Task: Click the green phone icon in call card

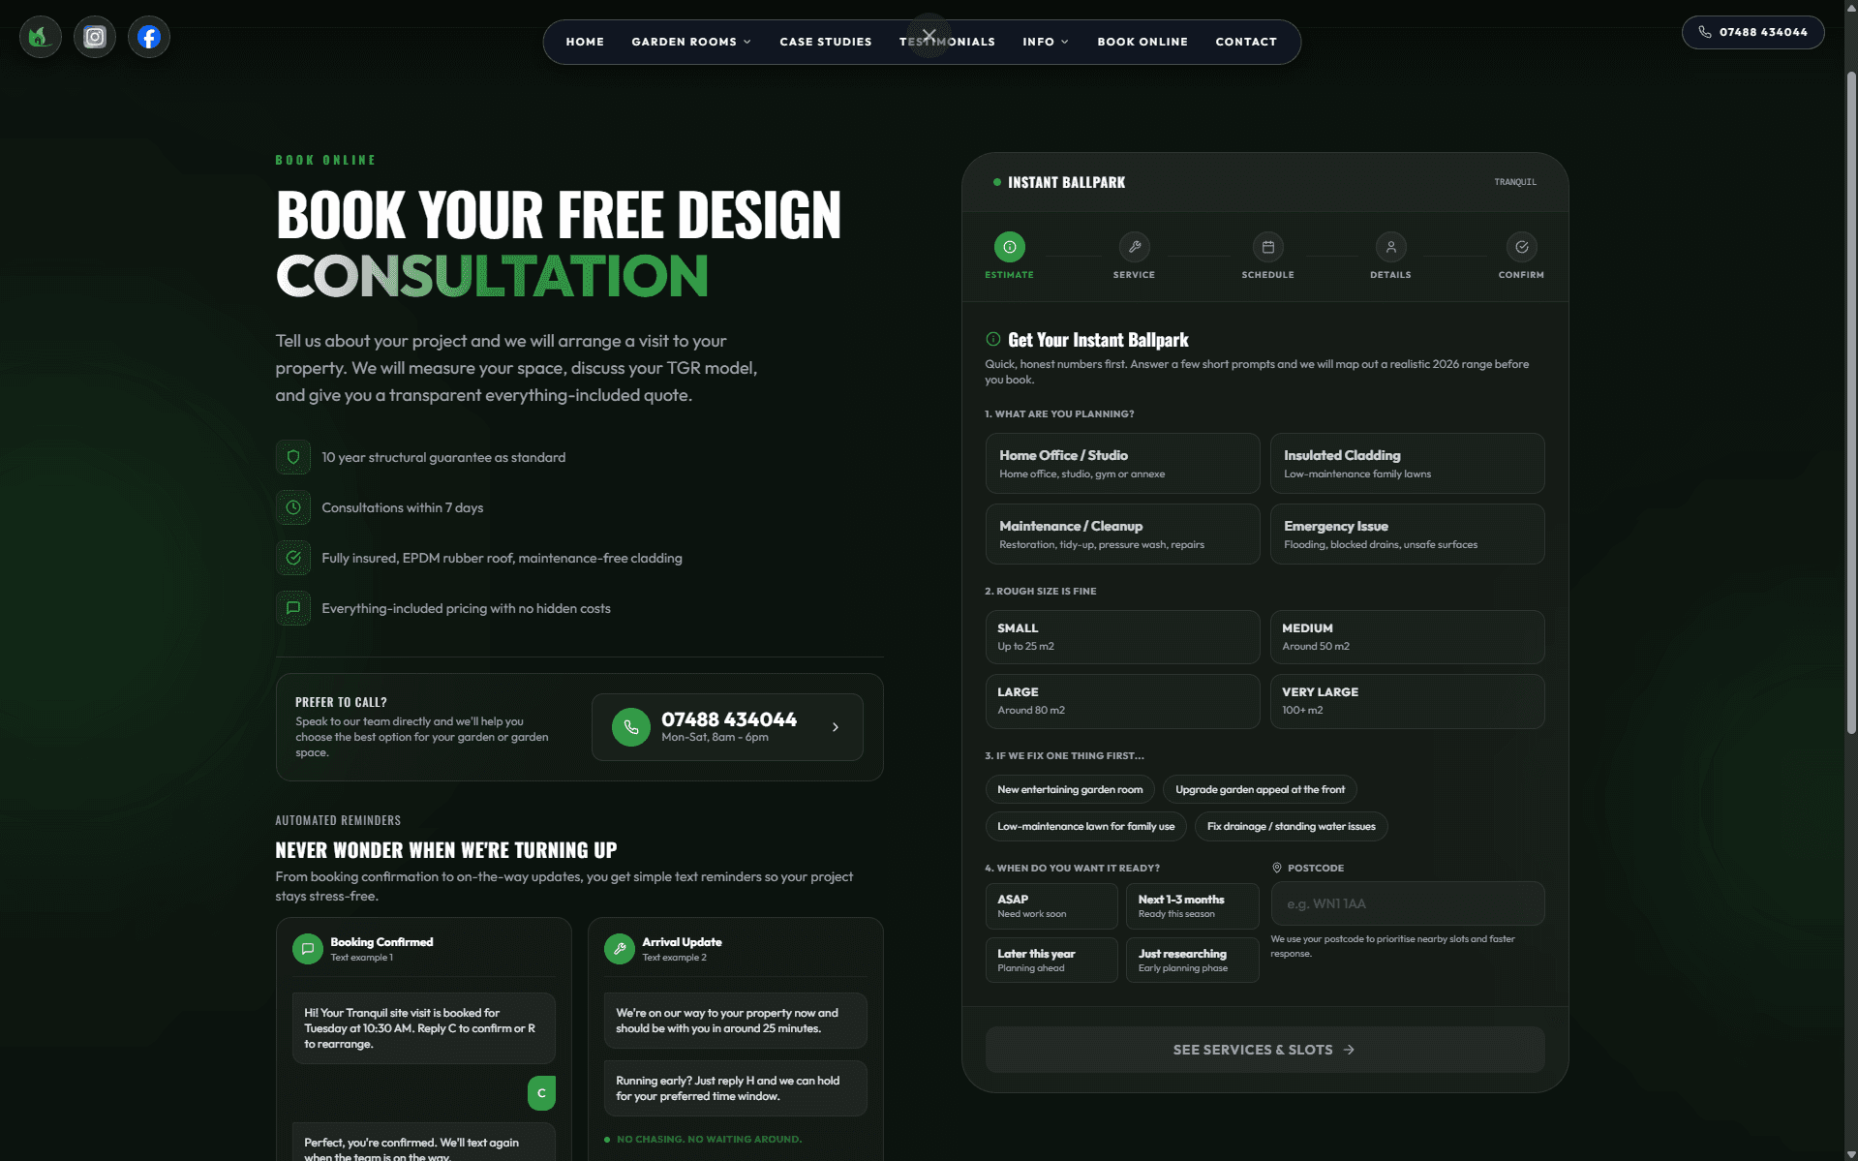Action: pyautogui.click(x=631, y=727)
